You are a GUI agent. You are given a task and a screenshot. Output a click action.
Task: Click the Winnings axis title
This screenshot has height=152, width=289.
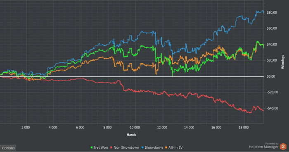283,62
